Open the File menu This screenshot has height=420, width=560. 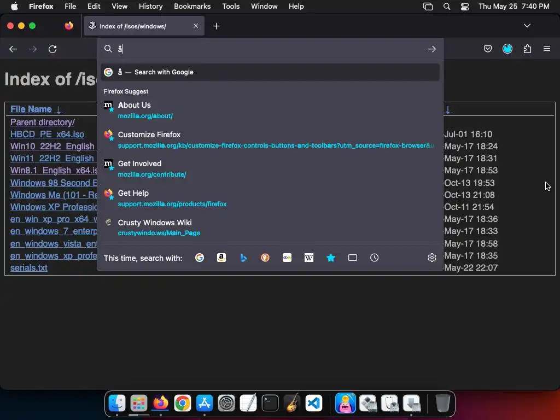click(x=71, y=6)
